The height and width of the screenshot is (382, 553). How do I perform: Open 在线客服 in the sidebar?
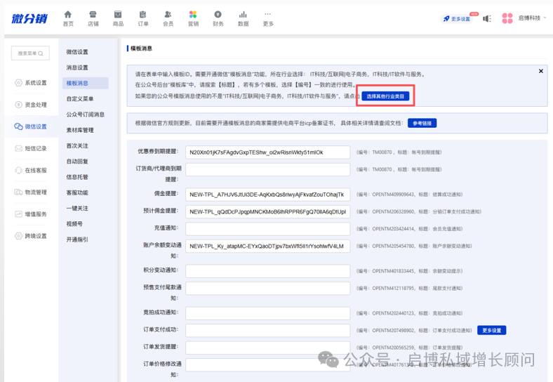point(31,171)
